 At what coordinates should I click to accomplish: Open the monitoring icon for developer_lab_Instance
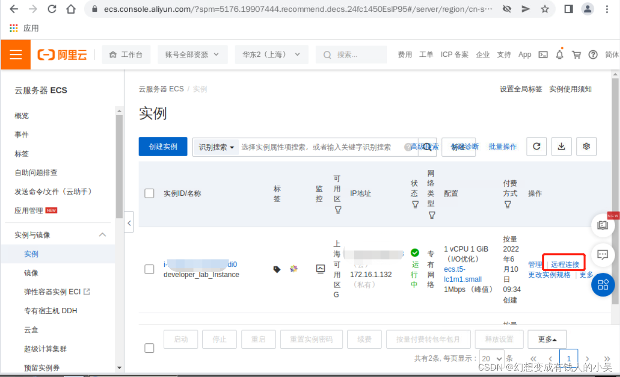321,269
